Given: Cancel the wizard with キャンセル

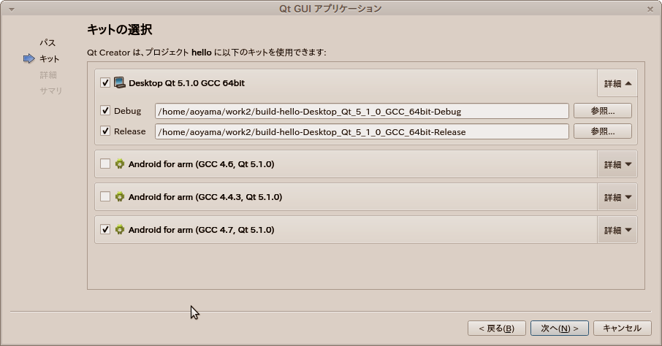Looking at the screenshot, I should [623, 328].
